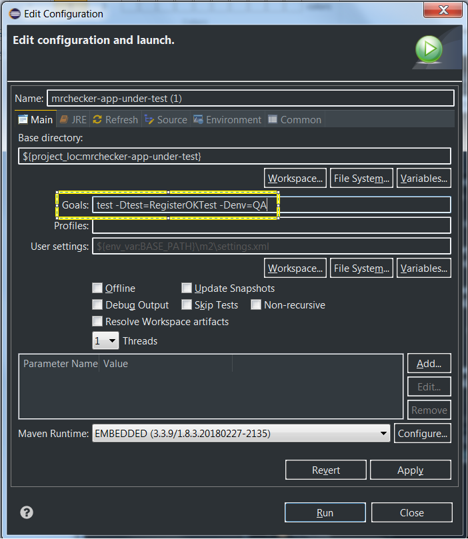Click the green launch arrow icon
The width and height of the screenshot is (468, 539).
coord(429,49)
